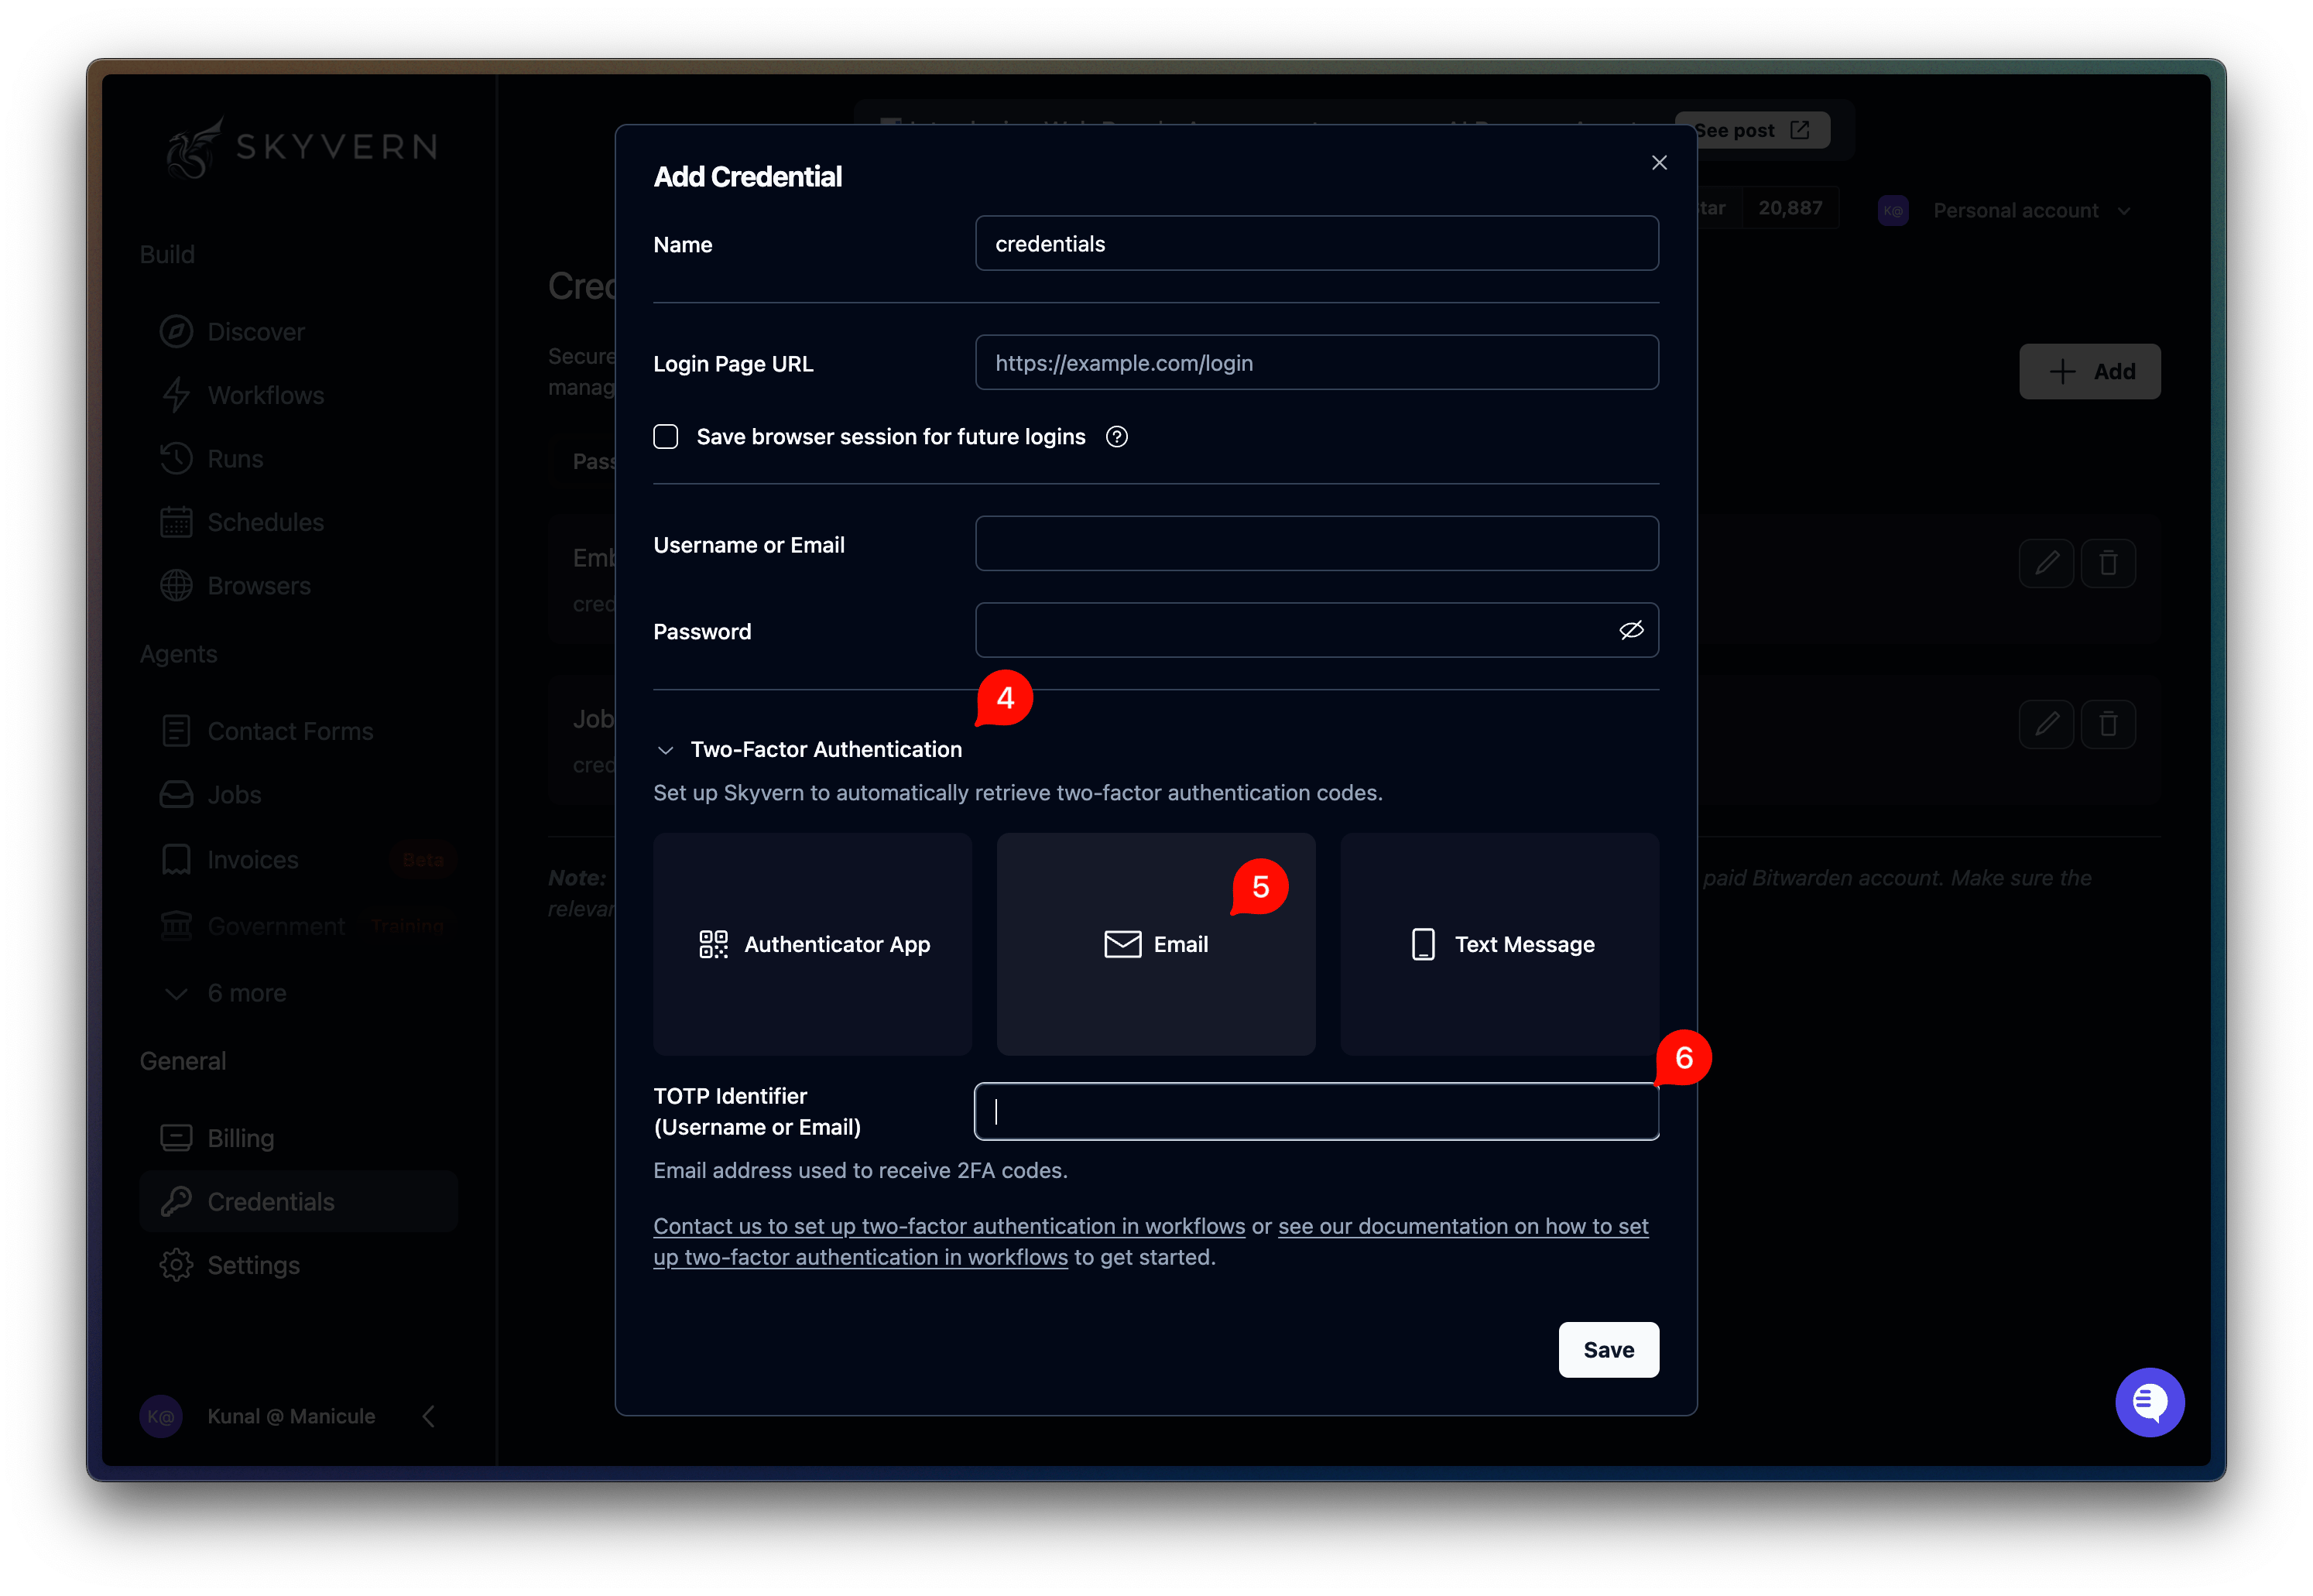
Task: Select Credentials in the sidebar
Action: (x=298, y=1201)
